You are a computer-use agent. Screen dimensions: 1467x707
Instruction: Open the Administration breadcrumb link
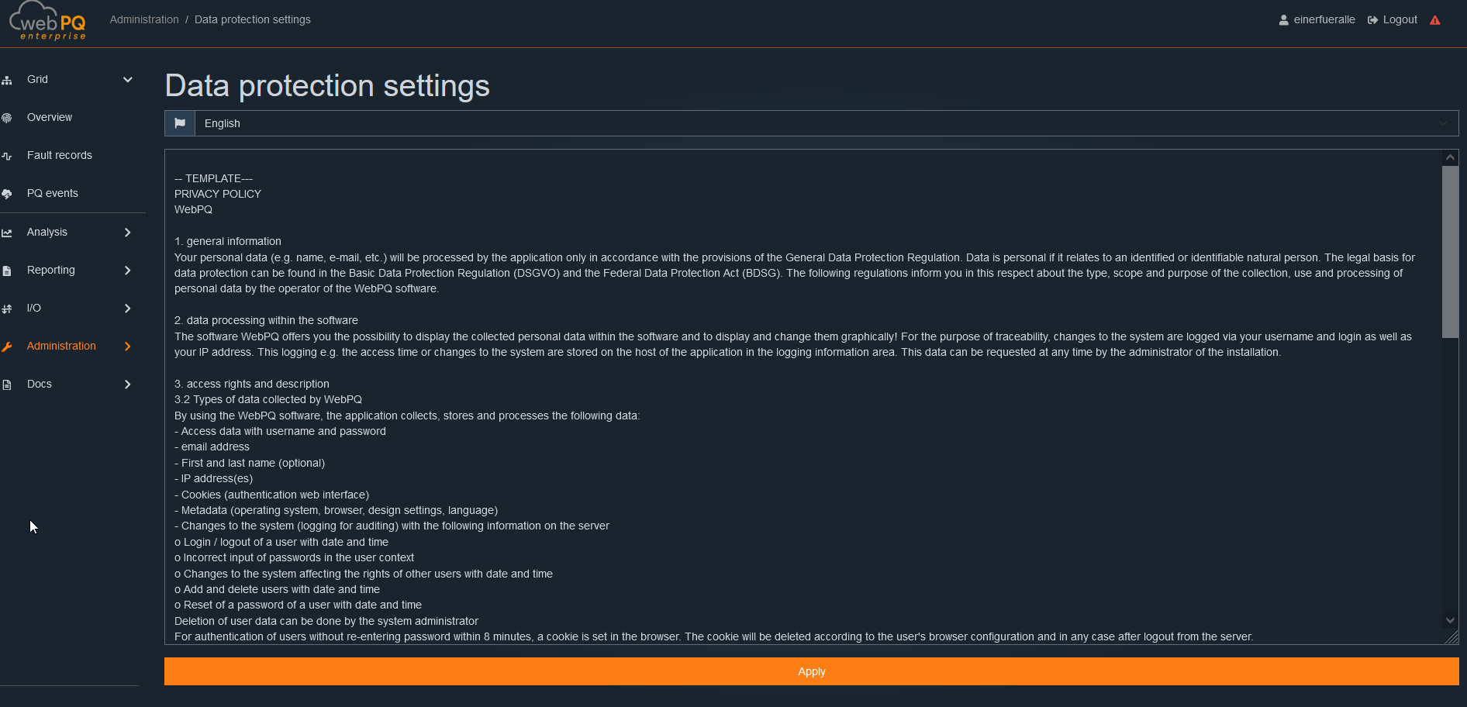click(144, 19)
